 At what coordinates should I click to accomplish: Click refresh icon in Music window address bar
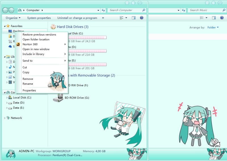click(x=183, y=10)
